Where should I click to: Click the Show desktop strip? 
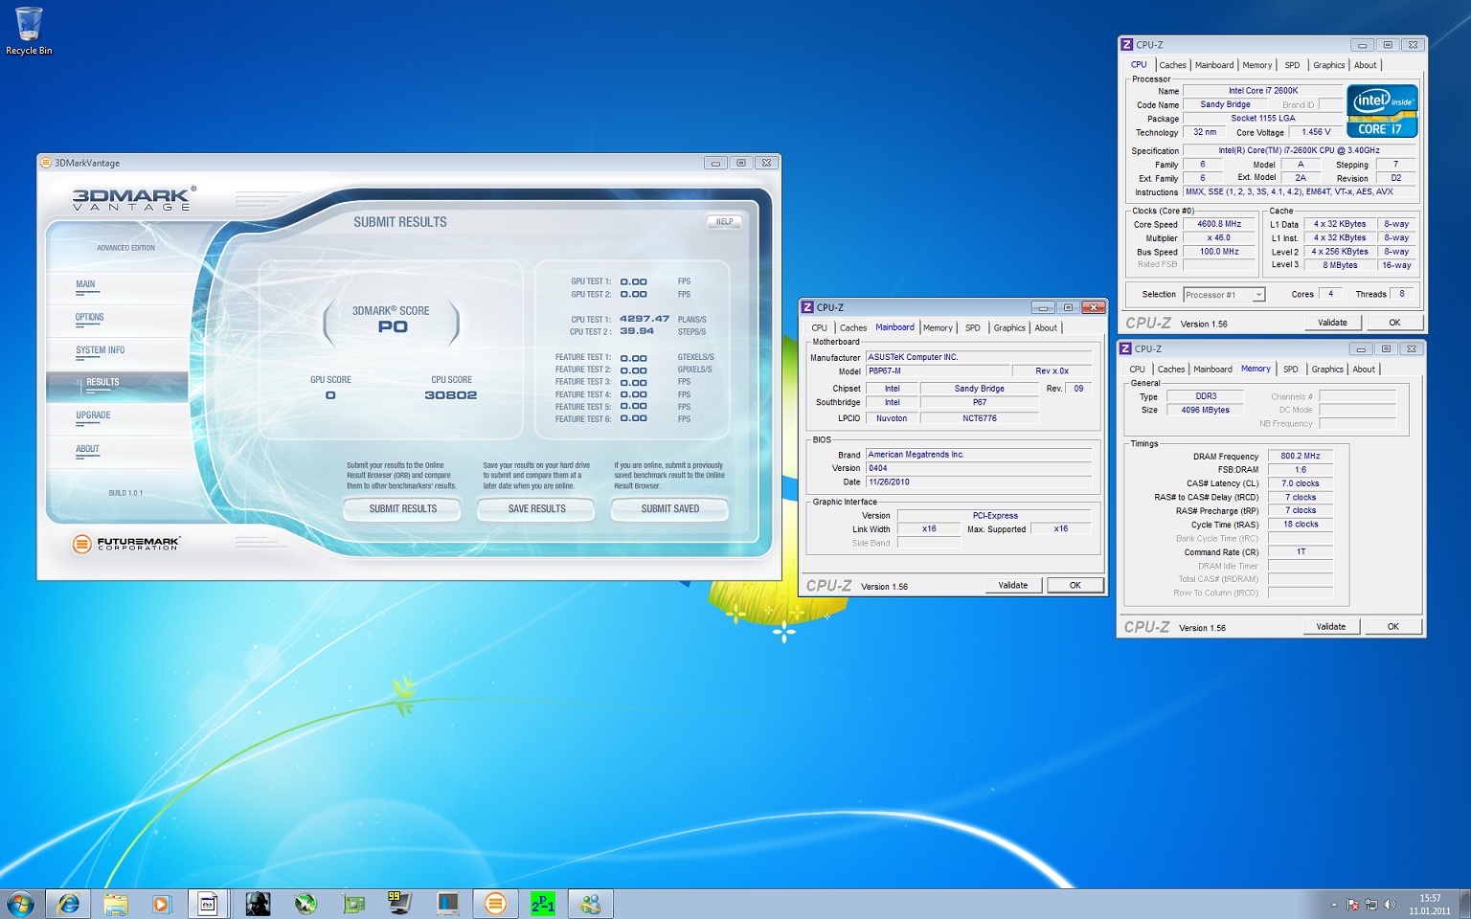click(x=1464, y=904)
